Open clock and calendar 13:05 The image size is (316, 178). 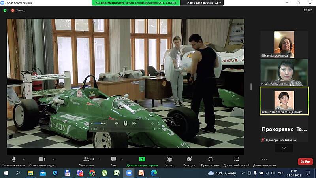[294, 173]
